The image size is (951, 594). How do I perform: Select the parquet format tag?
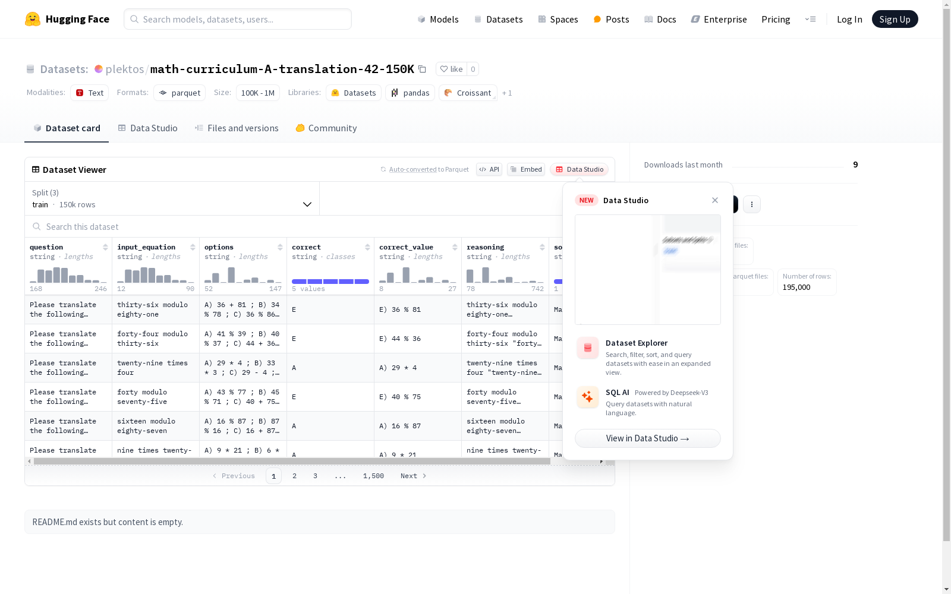[x=180, y=93]
